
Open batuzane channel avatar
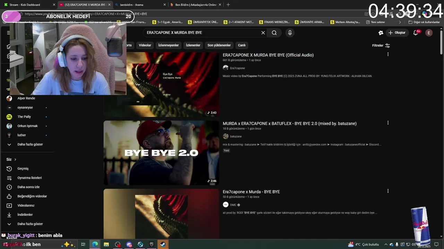coord(225,136)
